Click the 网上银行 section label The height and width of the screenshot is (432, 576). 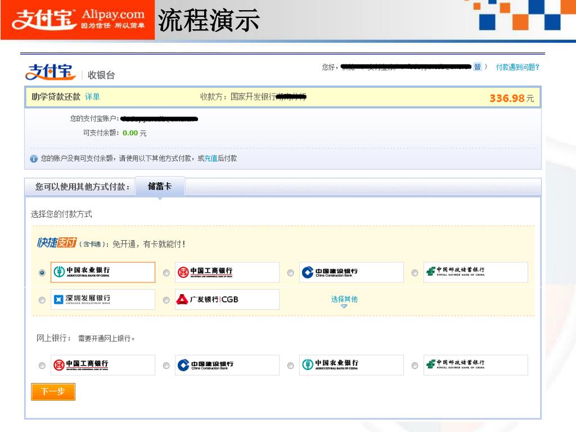coord(53,338)
